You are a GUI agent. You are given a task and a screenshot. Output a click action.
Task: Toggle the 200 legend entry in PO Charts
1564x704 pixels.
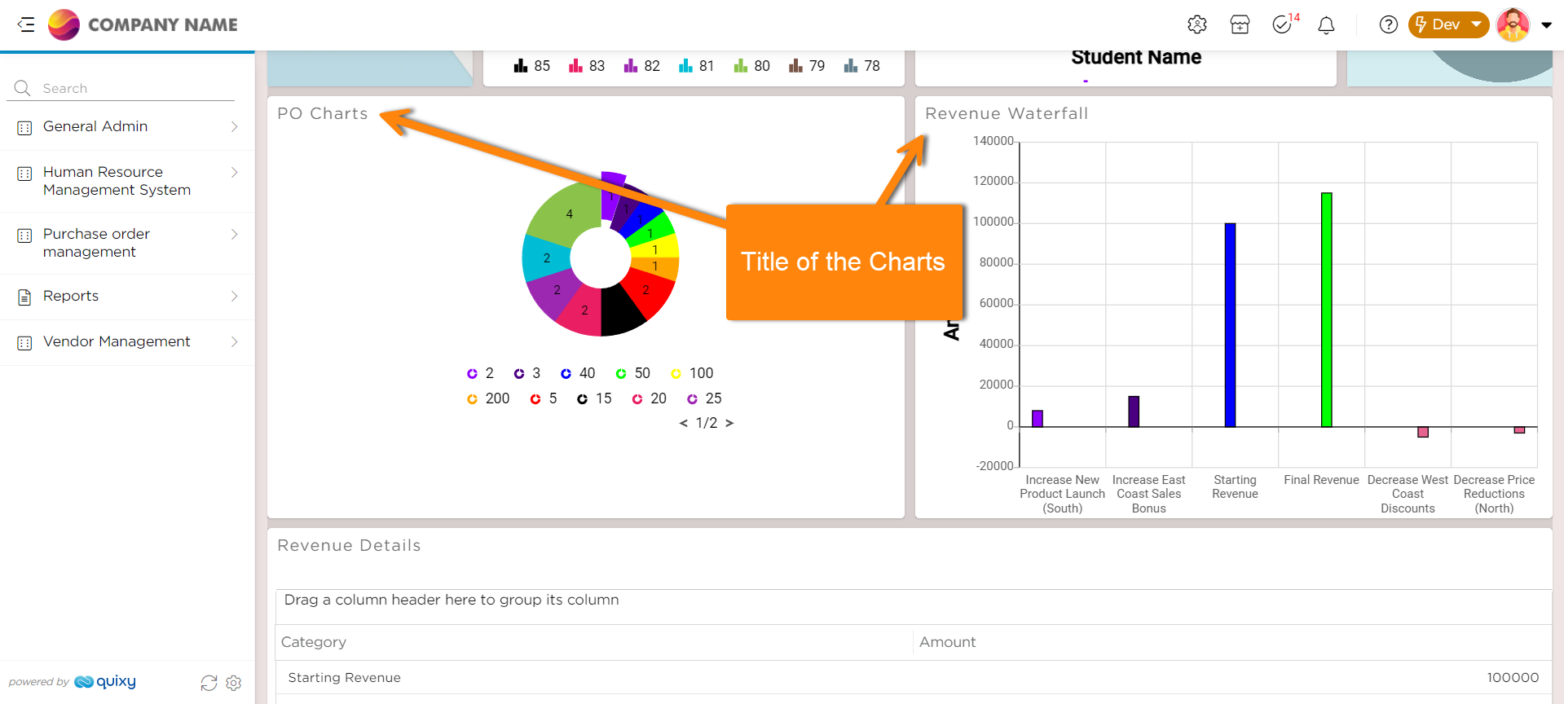(x=488, y=398)
